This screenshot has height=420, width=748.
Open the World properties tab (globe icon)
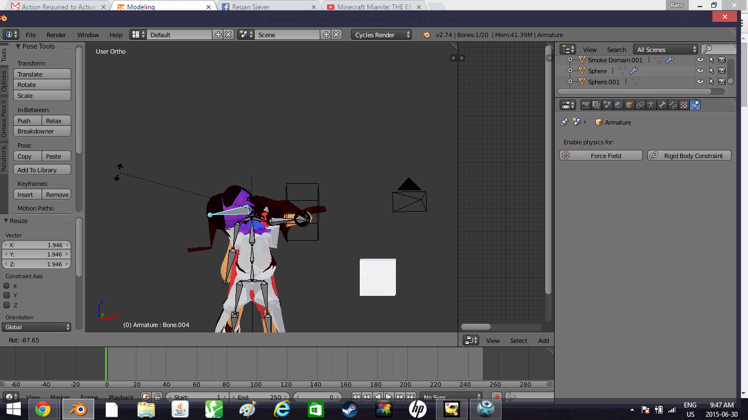[618, 105]
